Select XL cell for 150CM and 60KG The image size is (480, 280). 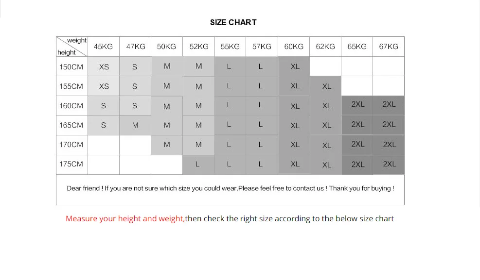point(295,67)
